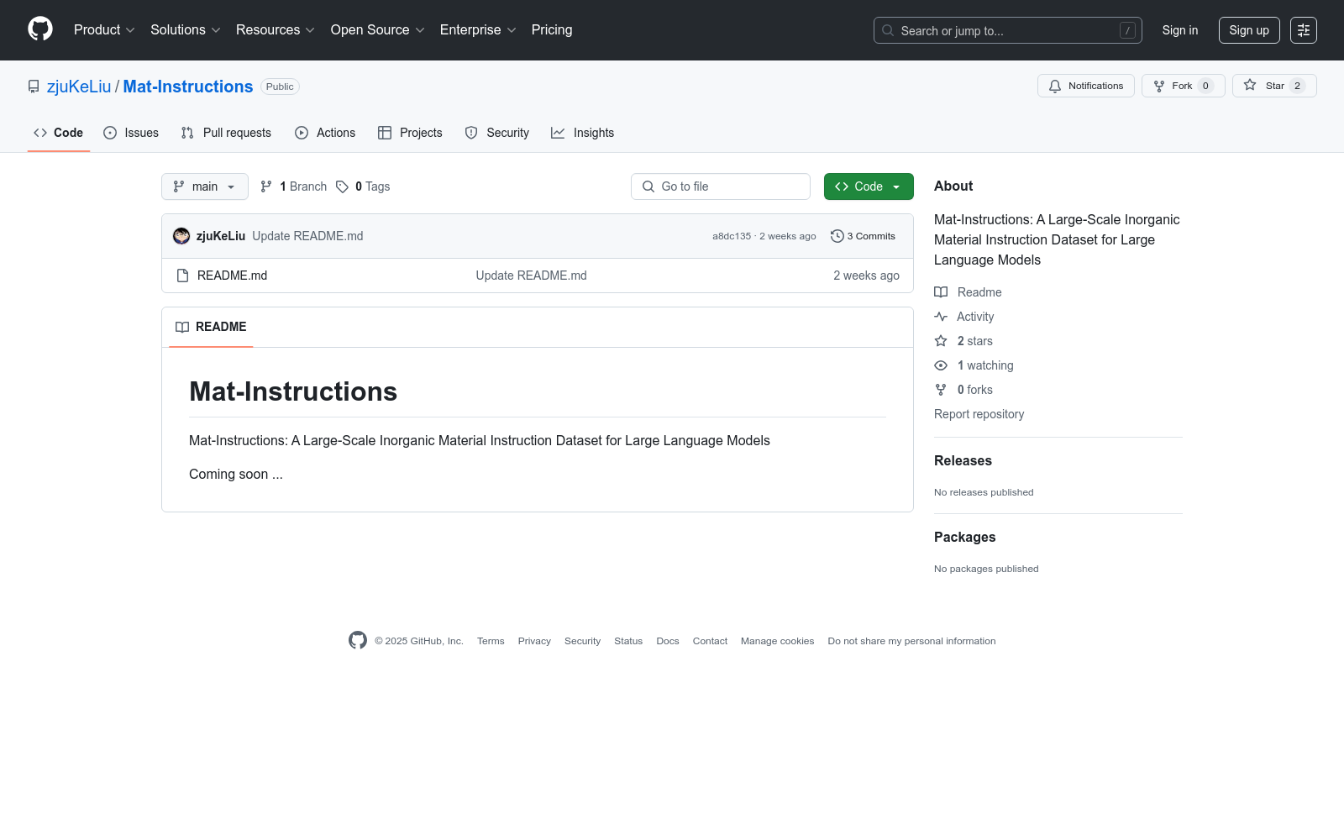Switch to the Actions tab
The width and height of the screenshot is (1344, 840).
(x=325, y=133)
